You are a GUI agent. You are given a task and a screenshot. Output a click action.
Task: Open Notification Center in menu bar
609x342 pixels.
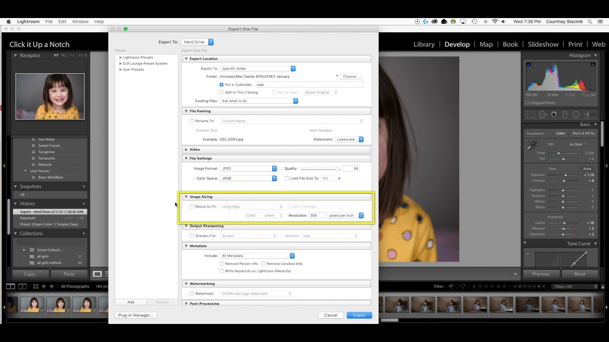point(600,21)
